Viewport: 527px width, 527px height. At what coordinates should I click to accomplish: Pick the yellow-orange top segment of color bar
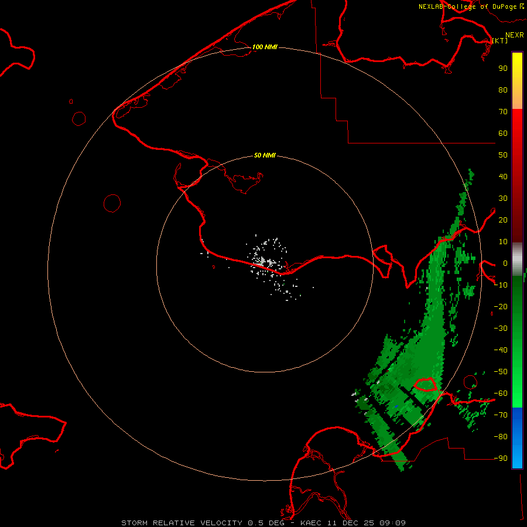coord(517,81)
